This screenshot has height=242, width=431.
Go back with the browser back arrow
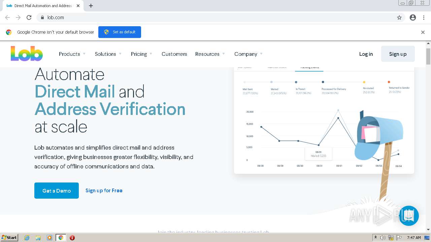[7, 17]
